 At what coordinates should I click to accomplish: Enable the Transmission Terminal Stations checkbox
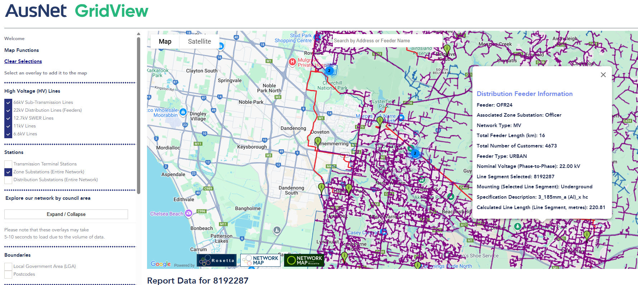[8, 164]
